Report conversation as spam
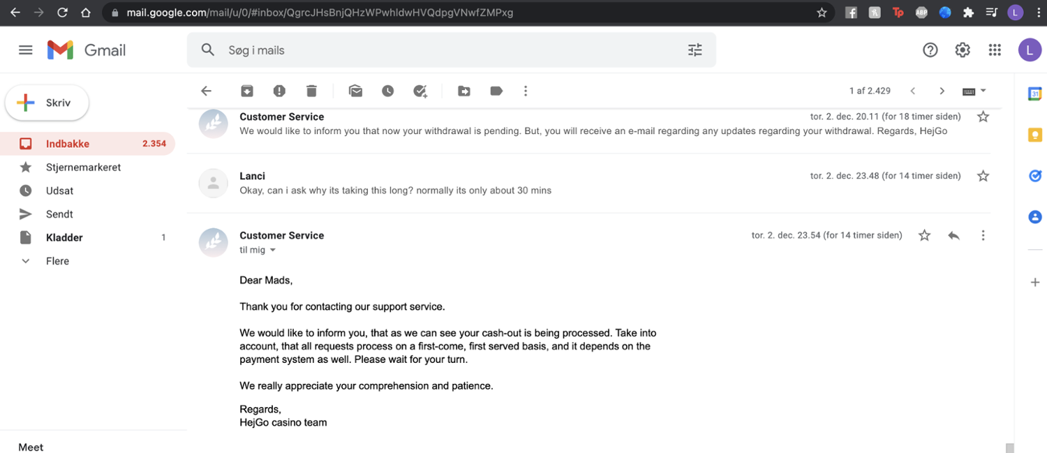 [279, 91]
